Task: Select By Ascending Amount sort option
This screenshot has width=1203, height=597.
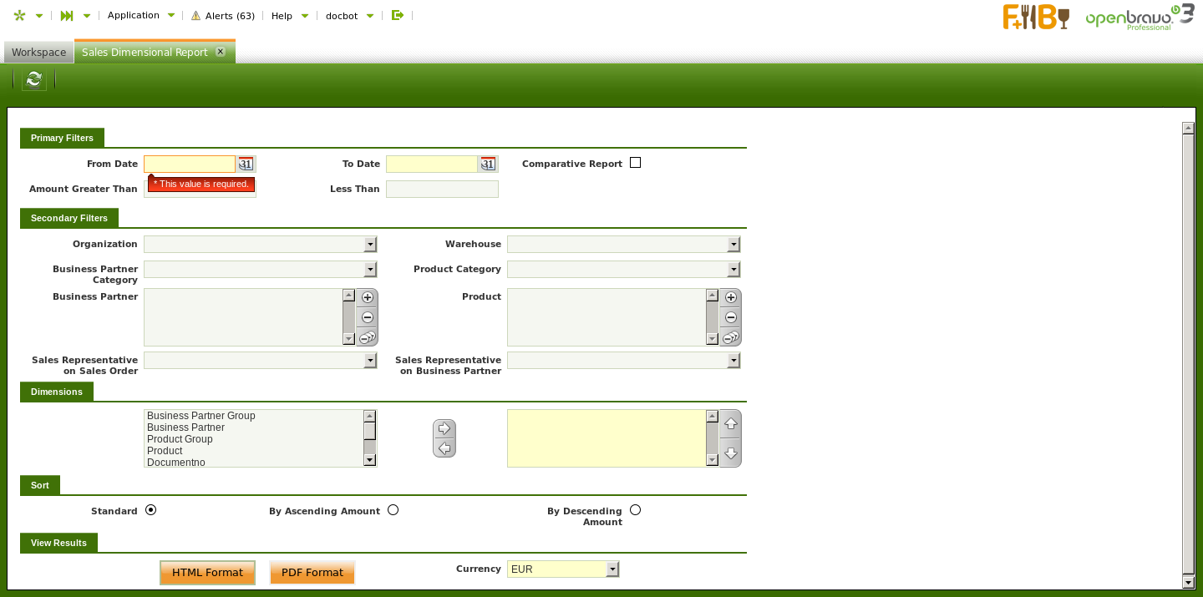Action: 393,510
